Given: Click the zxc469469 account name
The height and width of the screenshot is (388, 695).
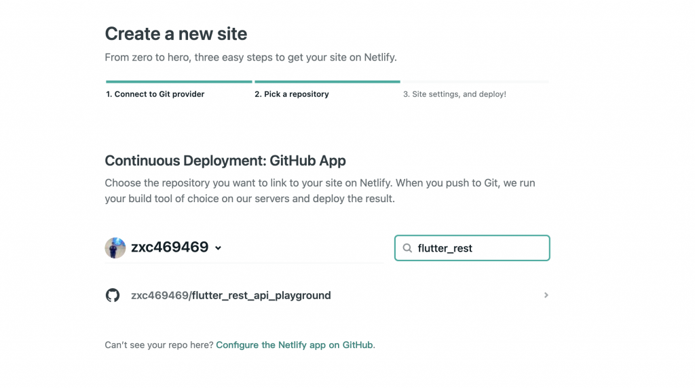Looking at the screenshot, I should [x=170, y=248].
